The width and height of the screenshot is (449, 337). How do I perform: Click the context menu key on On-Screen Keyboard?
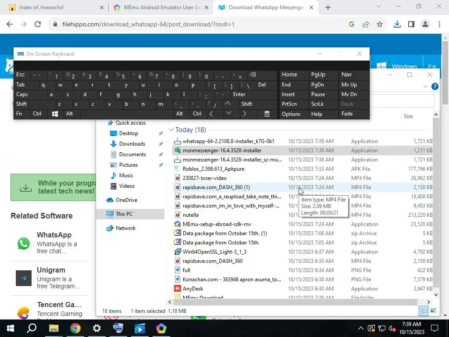pyautogui.click(x=267, y=114)
